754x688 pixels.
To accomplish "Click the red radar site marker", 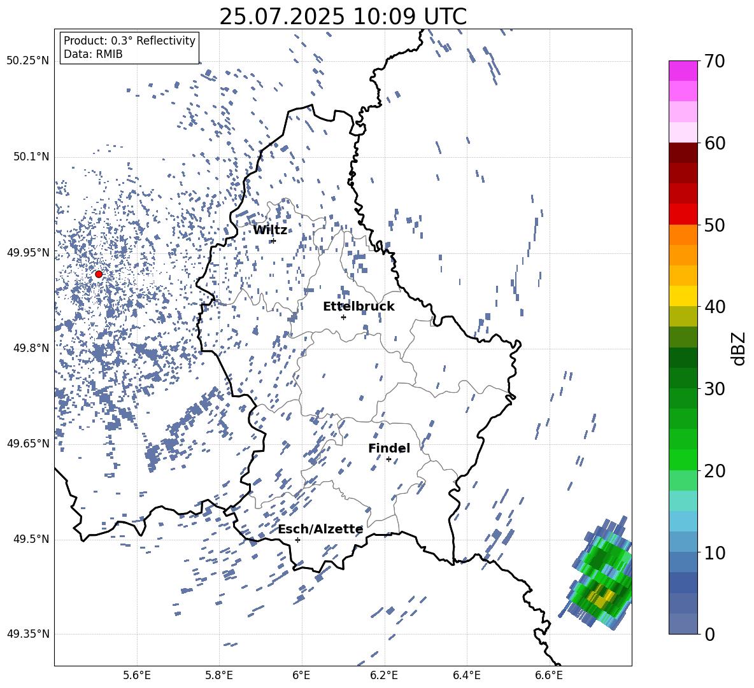I will [x=99, y=274].
